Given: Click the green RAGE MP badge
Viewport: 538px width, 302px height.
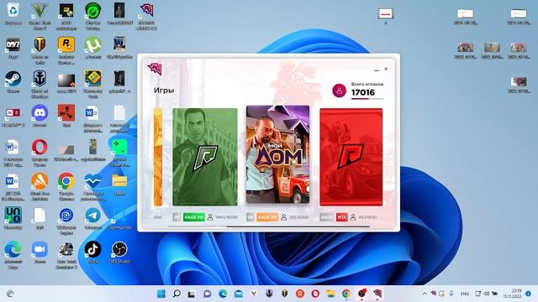Looking at the screenshot, I should click(193, 217).
